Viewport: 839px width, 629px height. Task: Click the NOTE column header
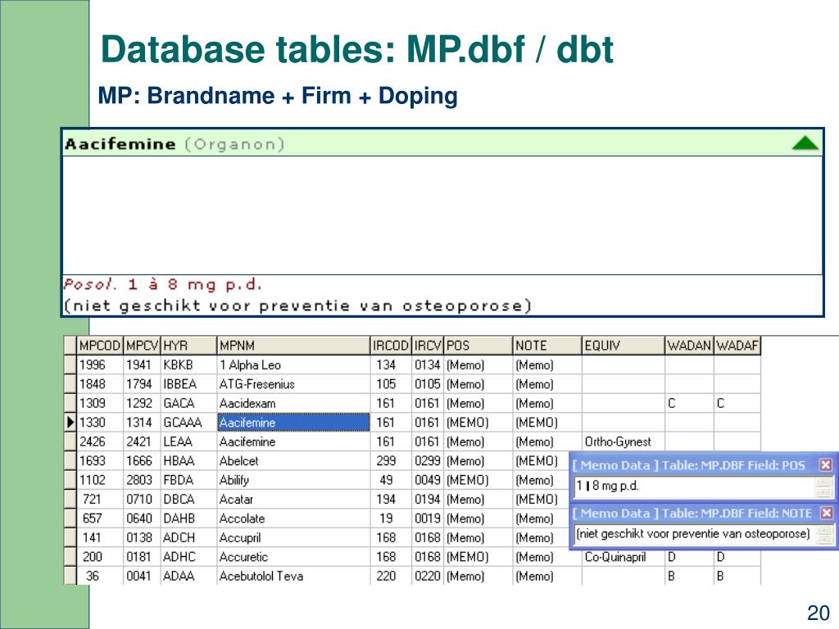click(x=546, y=346)
